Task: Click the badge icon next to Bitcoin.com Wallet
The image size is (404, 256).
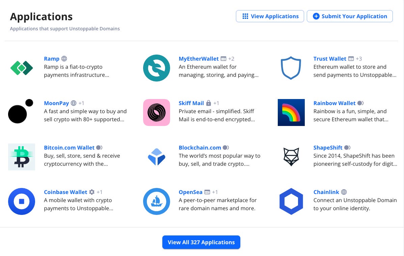Action: (x=99, y=148)
